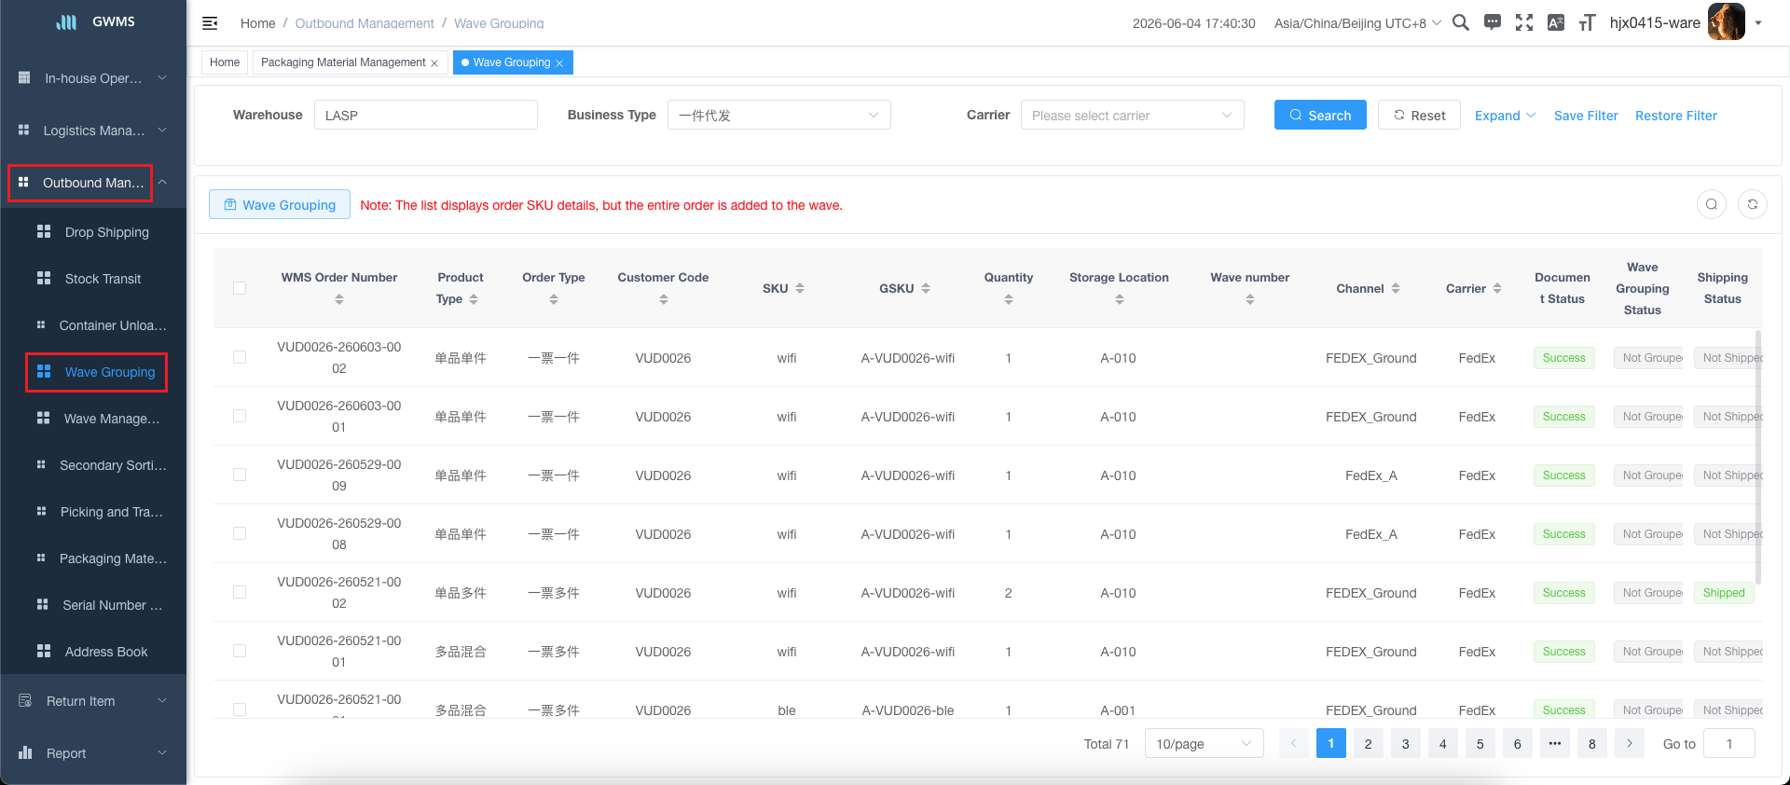The image size is (1790, 785).
Task: Sort by Wave number column
Action: click(1250, 299)
